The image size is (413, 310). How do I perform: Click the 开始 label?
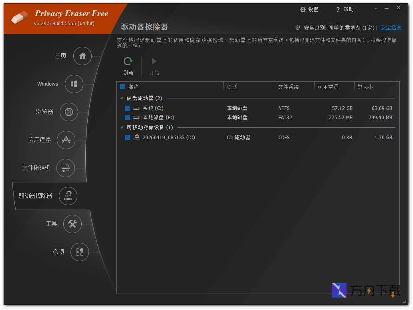[154, 73]
